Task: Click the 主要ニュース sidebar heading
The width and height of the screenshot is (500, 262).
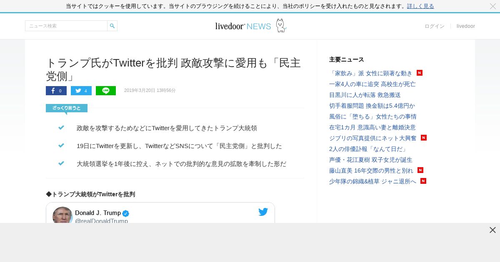Action: click(347, 59)
